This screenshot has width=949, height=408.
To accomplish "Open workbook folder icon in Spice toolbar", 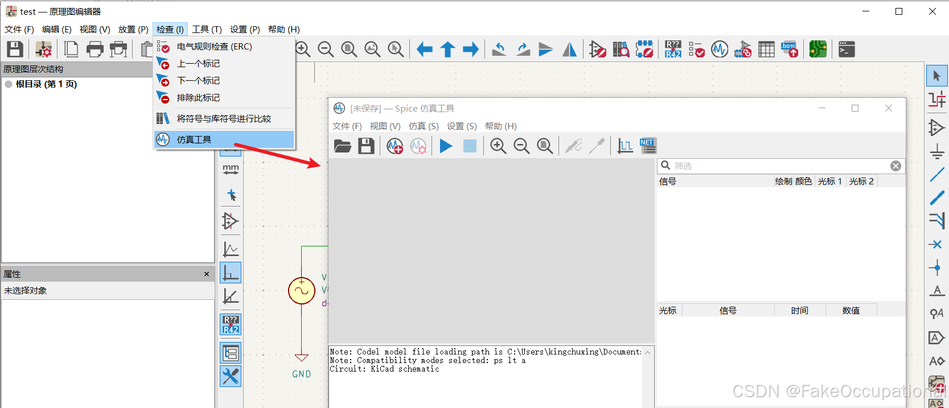I will [343, 146].
